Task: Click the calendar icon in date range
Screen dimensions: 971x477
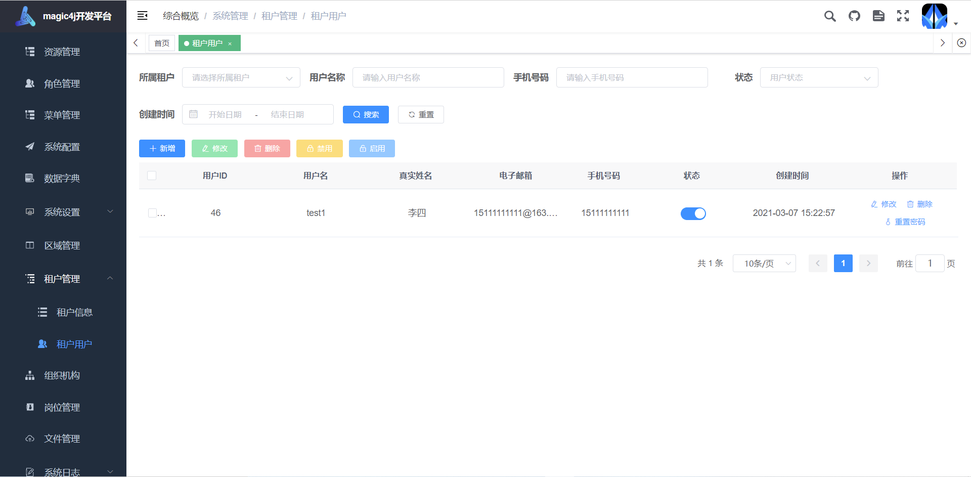Action: pos(193,114)
